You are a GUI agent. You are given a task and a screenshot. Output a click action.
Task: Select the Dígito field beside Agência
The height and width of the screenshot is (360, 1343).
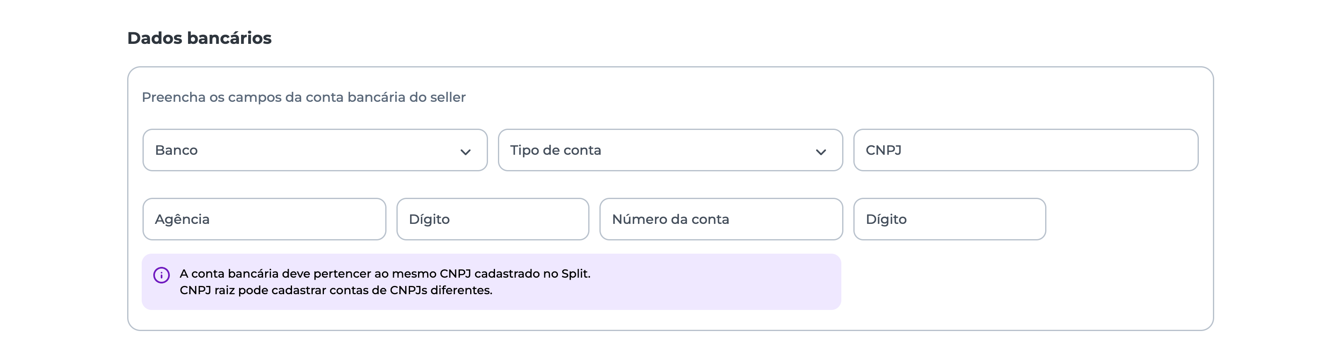tap(493, 219)
